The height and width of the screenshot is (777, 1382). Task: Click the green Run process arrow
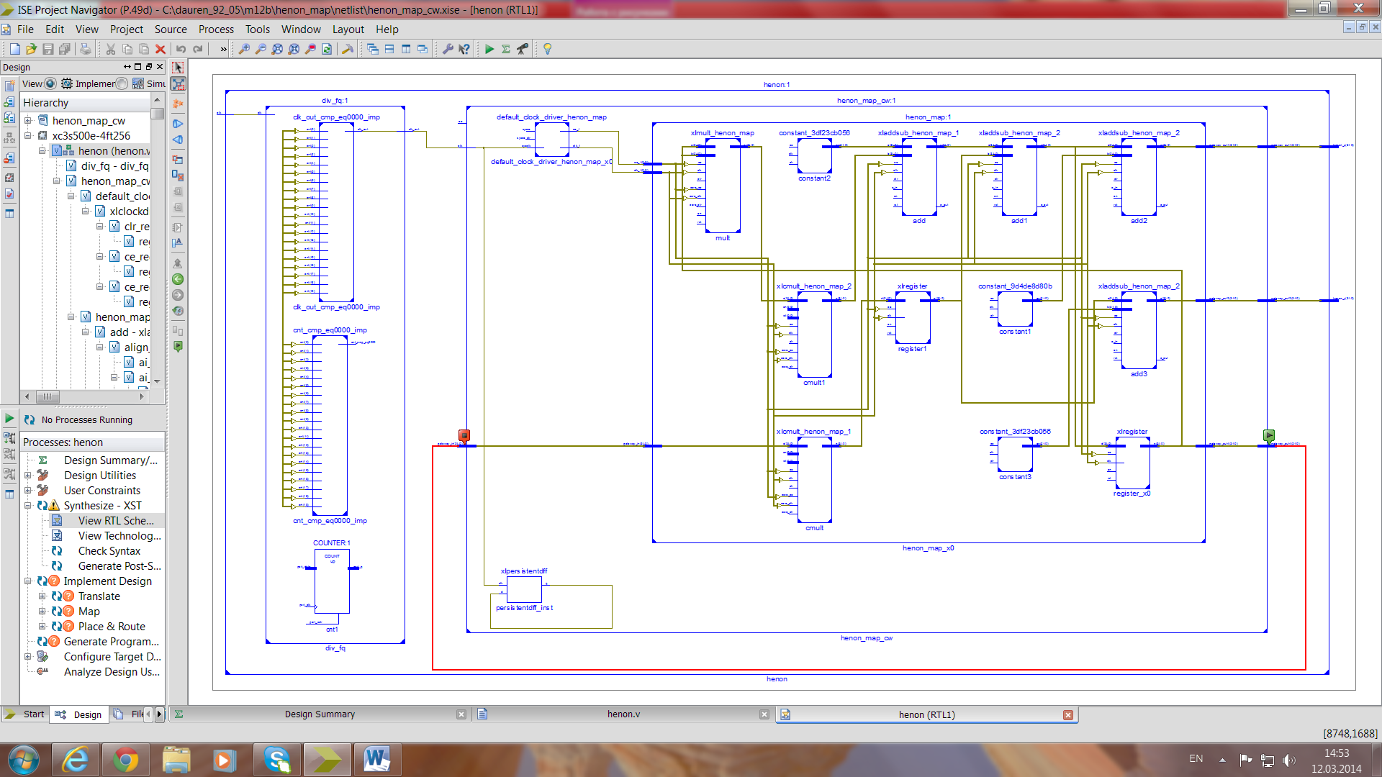(489, 49)
